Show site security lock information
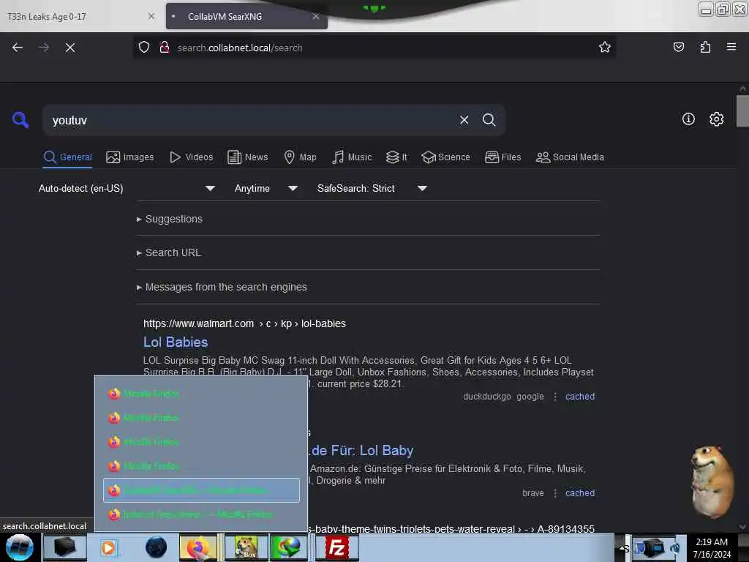The image size is (749, 562). coord(165,48)
